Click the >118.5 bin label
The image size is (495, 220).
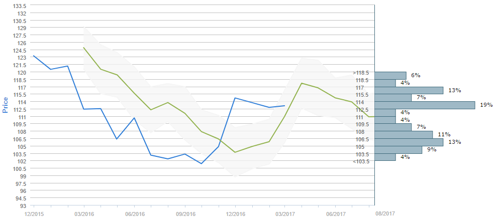[361, 73]
